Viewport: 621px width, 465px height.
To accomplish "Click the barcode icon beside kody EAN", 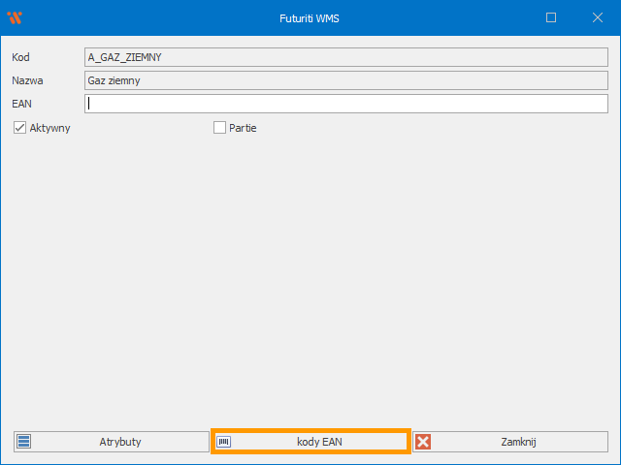I will (x=224, y=442).
